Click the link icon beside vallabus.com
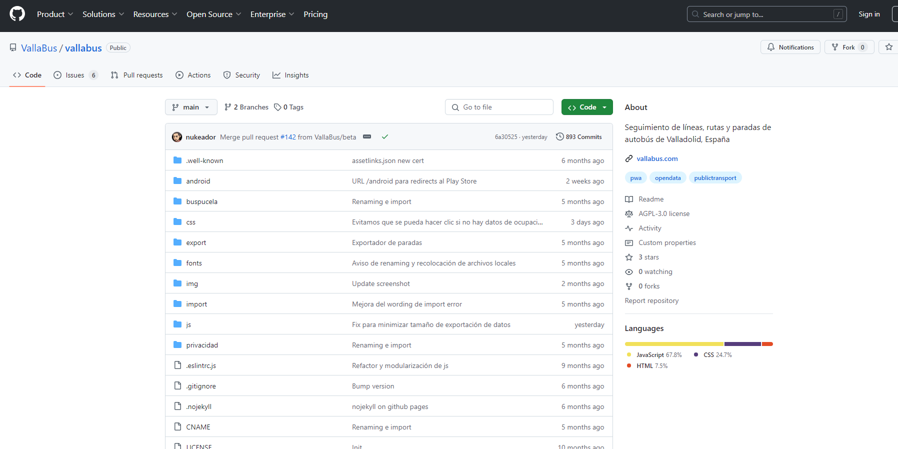The image size is (898, 449). (629, 158)
